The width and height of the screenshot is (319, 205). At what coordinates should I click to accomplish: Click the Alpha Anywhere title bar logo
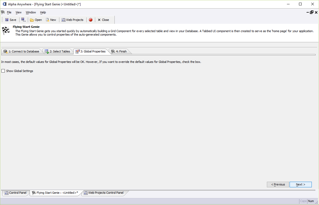[x=4, y=4]
